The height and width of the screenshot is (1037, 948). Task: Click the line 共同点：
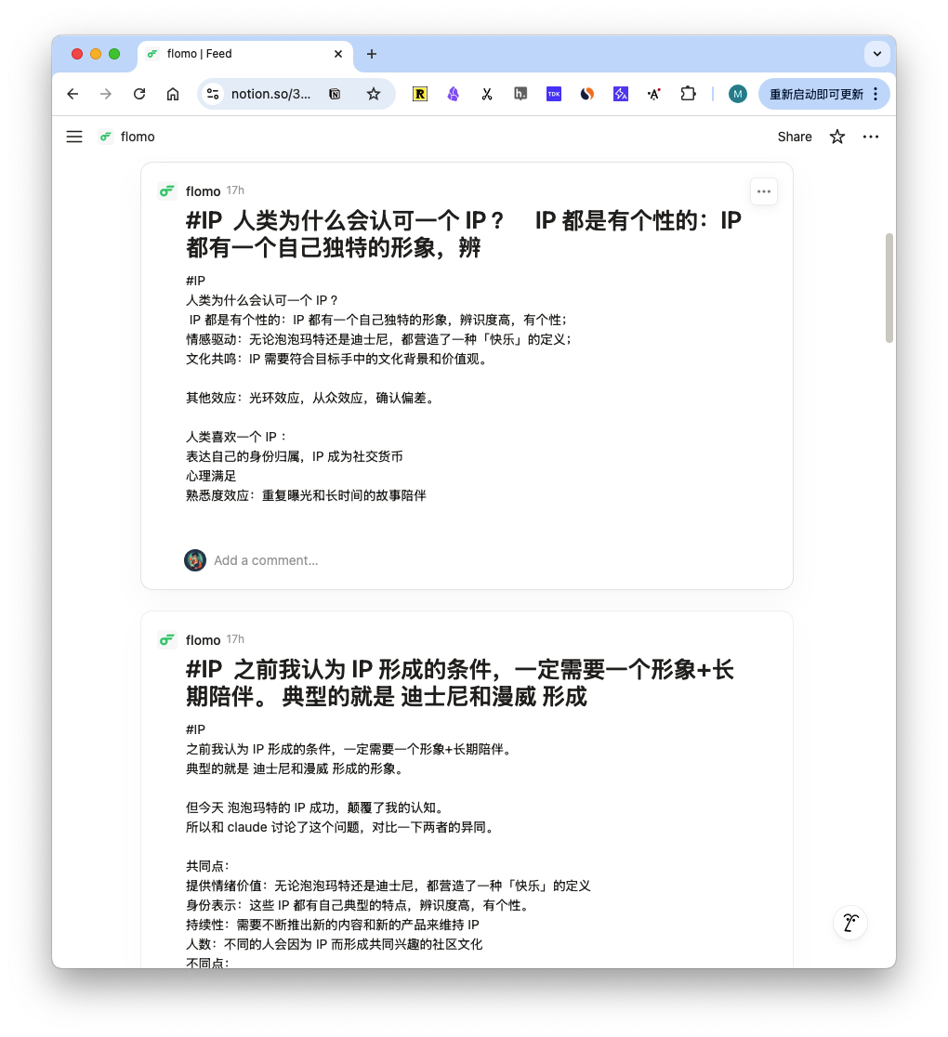click(x=208, y=866)
